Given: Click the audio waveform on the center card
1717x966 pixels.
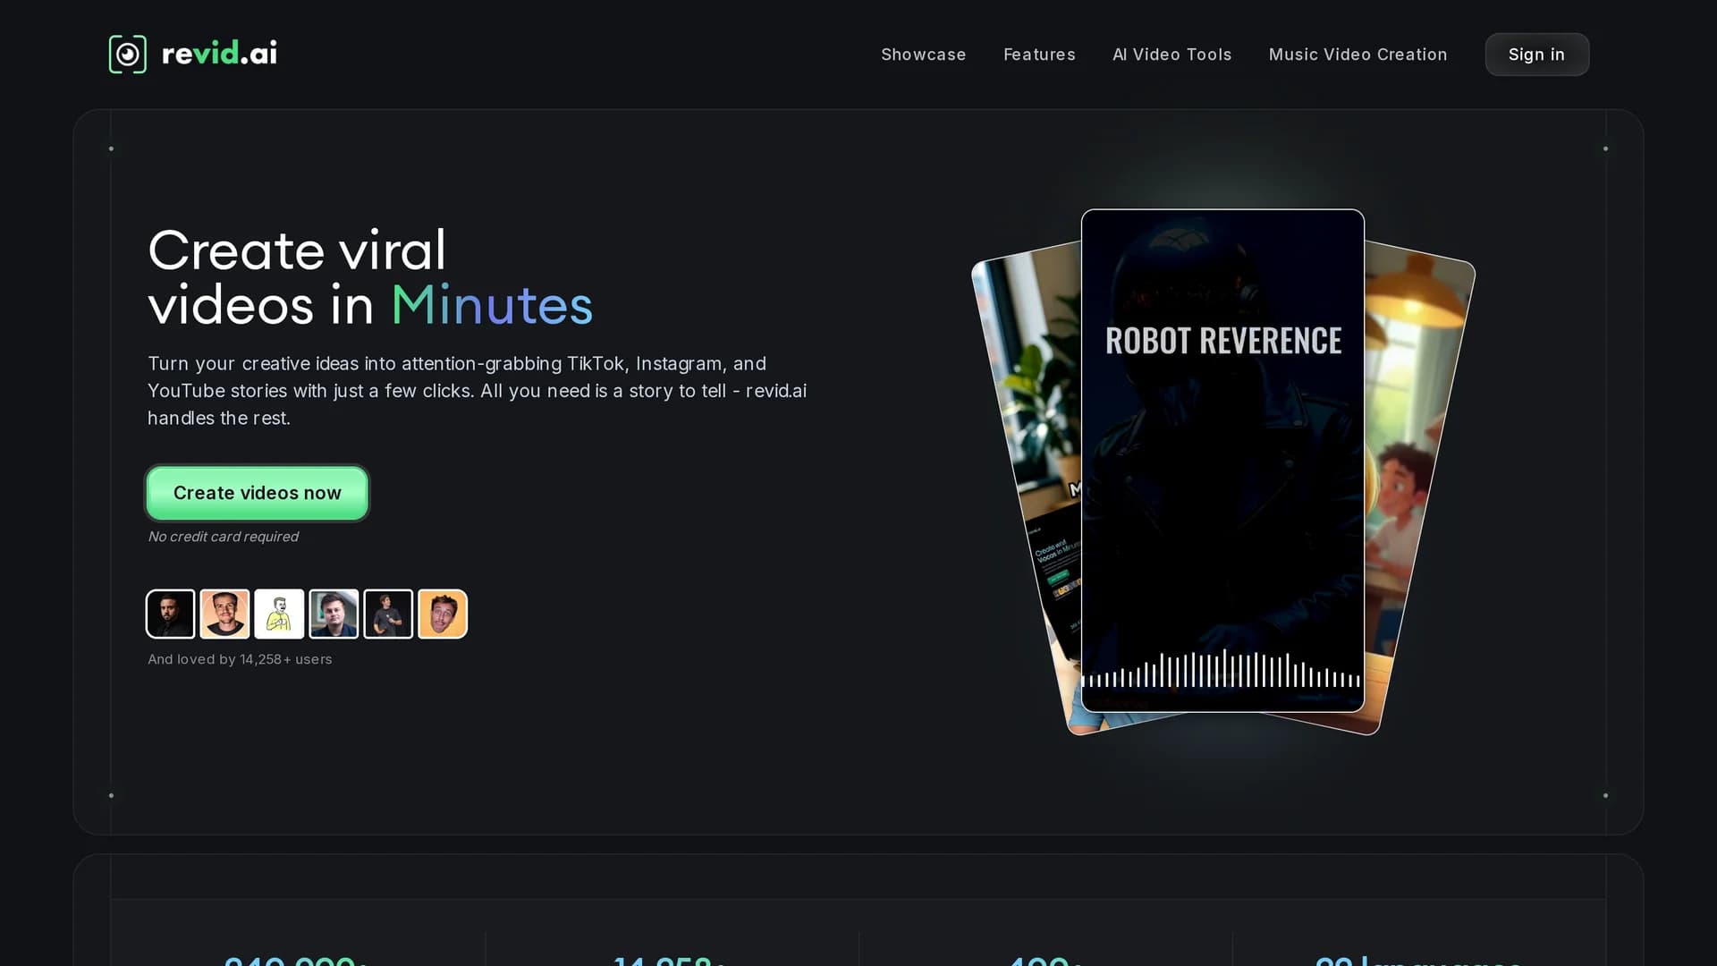Looking at the screenshot, I should 1222,669.
